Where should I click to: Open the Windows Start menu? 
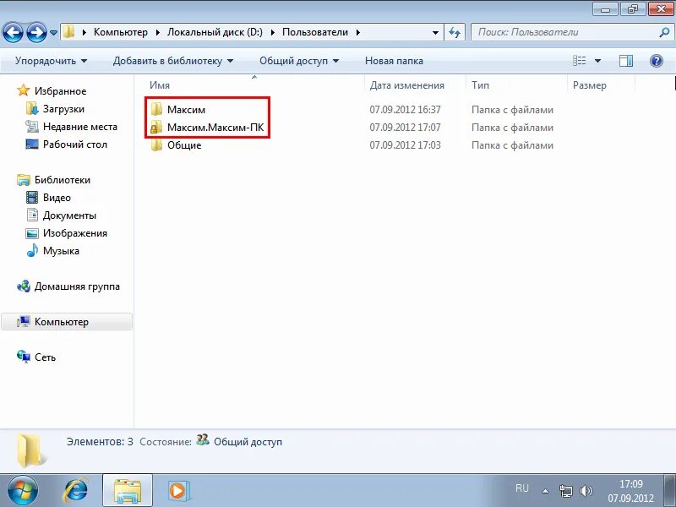click(23, 490)
